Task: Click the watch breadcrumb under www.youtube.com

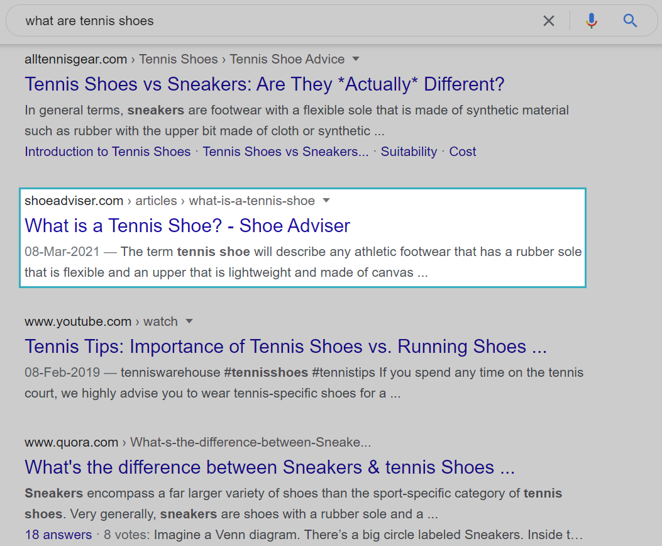Action: tap(160, 321)
